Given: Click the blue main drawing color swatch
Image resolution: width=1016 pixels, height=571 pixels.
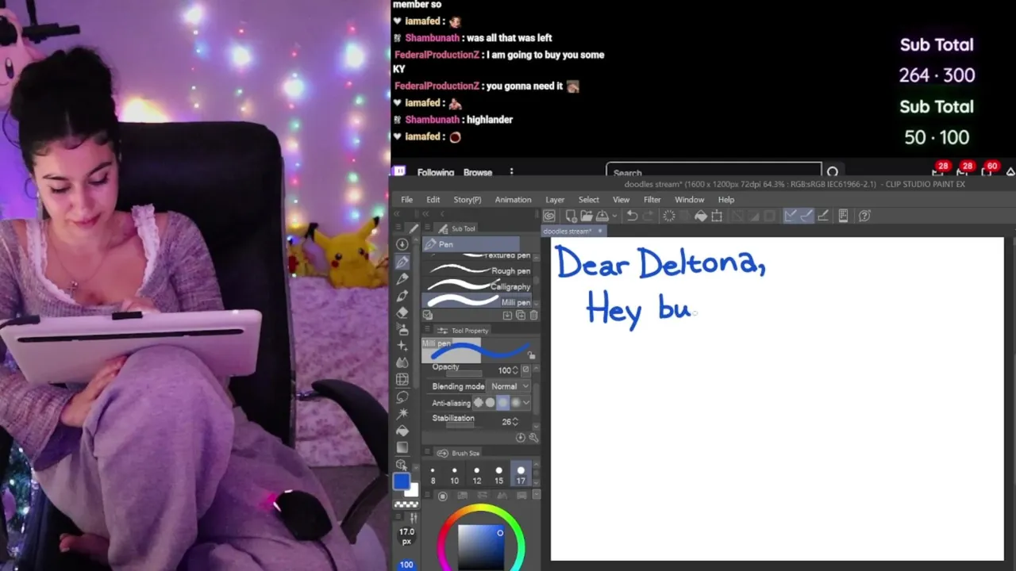Looking at the screenshot, I should coord(401,481).
